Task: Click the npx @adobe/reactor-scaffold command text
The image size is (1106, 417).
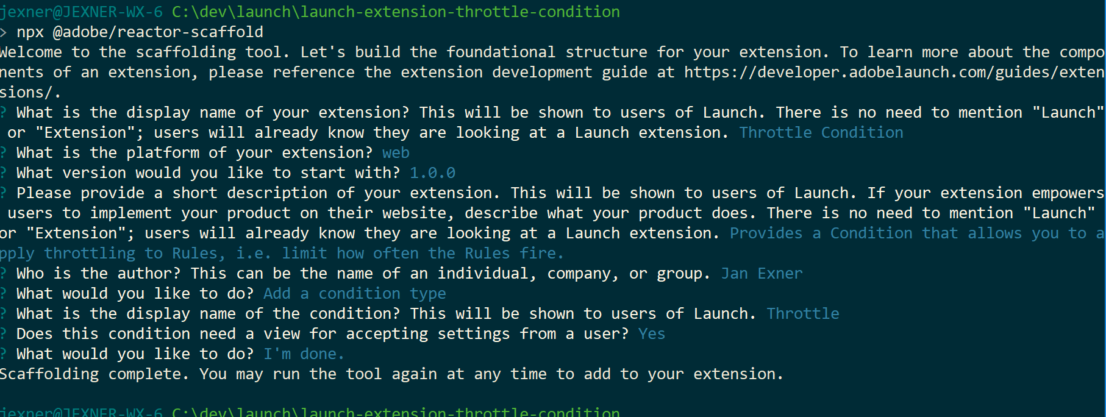Action: tap(140, 32)
